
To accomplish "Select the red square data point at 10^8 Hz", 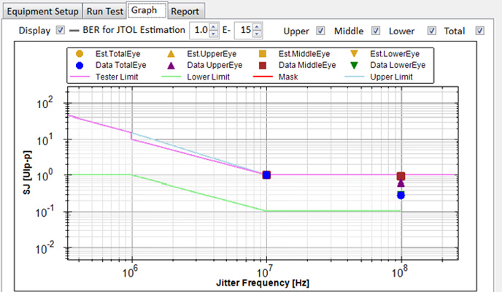I will pos(401,176).
